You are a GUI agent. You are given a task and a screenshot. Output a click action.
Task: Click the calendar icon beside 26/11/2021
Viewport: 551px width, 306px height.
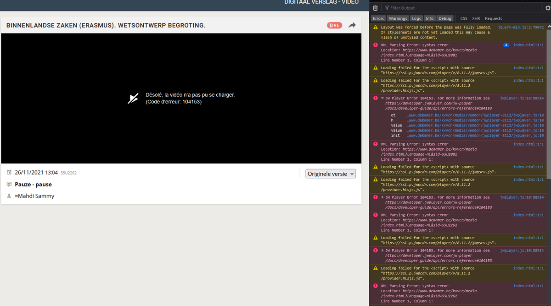pos(9,173)
